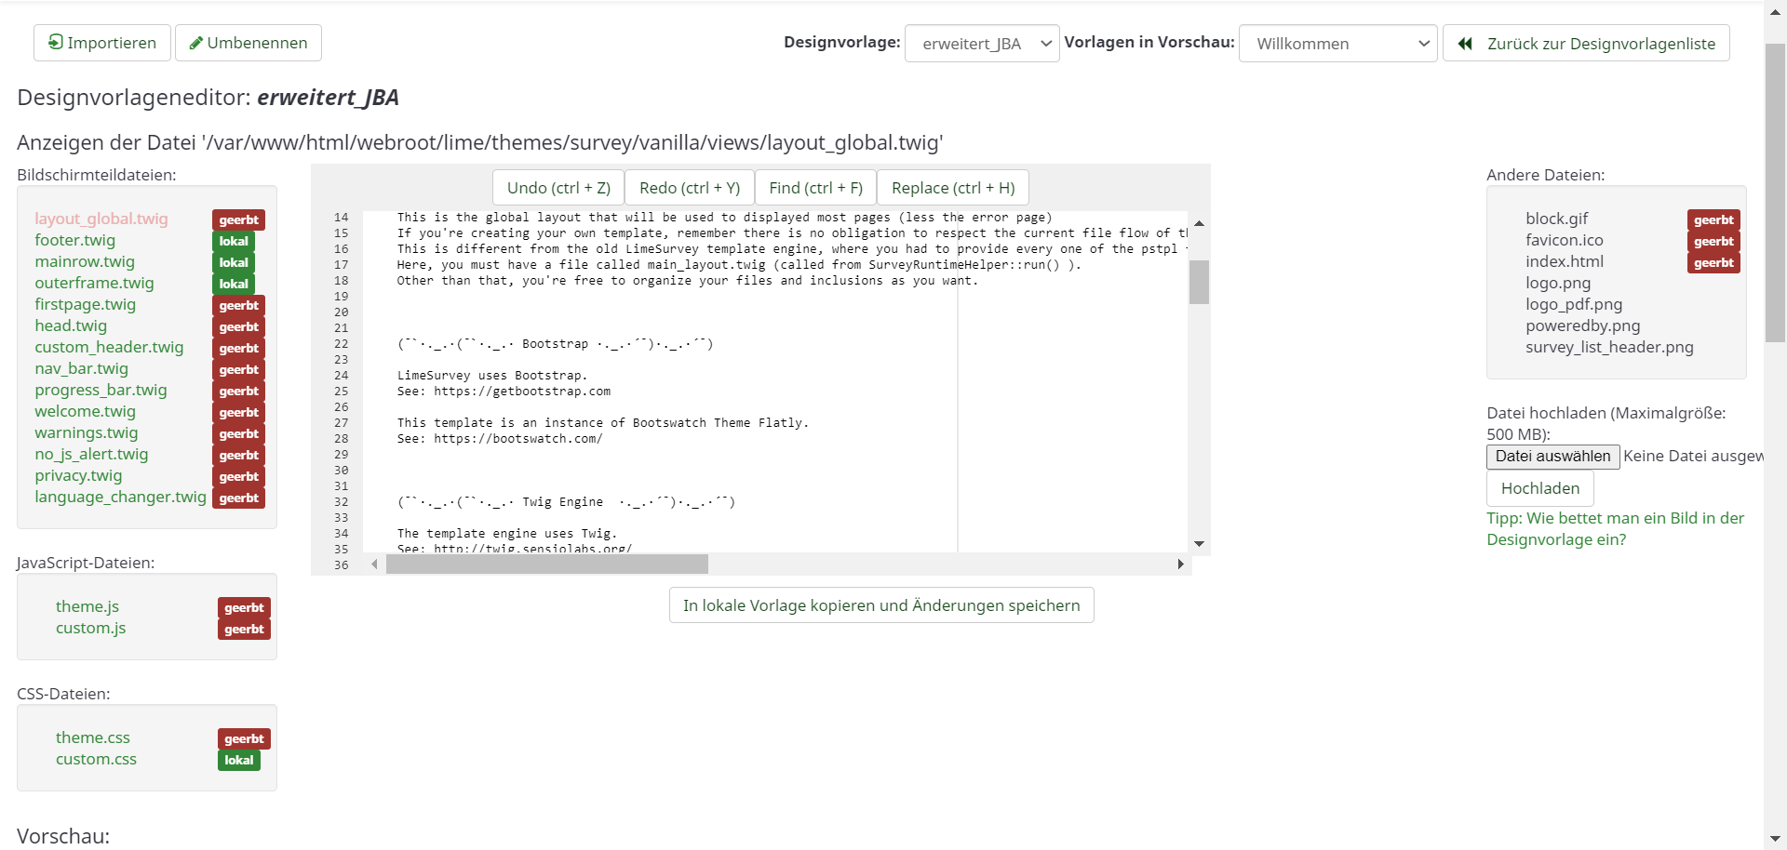Click In lokale Vorlage kopieren button

[880, 605]
